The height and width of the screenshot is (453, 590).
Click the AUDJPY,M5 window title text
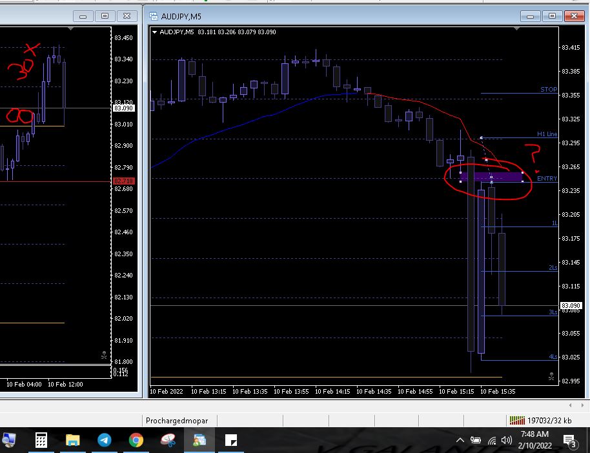181,17
